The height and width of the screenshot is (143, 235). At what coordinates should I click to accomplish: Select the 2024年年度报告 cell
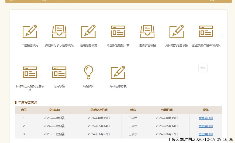[x=54, y=126]
